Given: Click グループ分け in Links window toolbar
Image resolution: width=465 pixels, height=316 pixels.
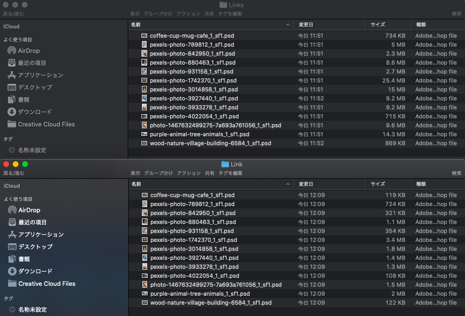Looking at the screenshot, I should click(158, 14).
